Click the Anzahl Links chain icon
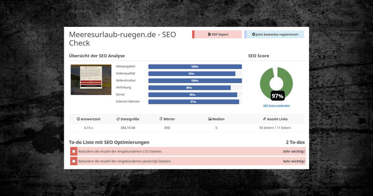 pyautogui.click(x=265, y=119)
